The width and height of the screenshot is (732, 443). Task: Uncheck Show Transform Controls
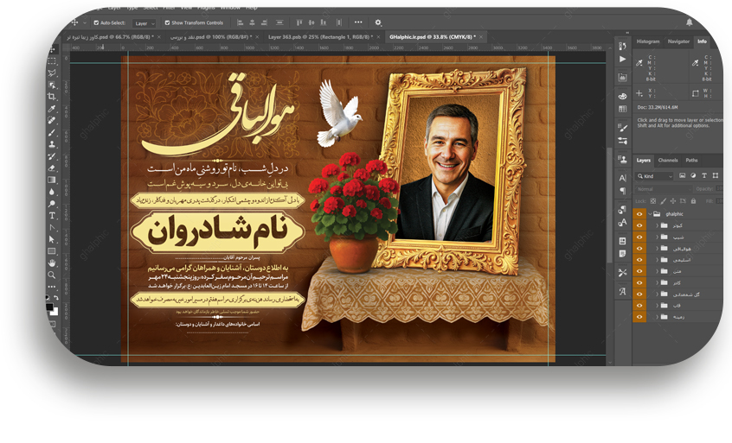[x=167, y=22]
